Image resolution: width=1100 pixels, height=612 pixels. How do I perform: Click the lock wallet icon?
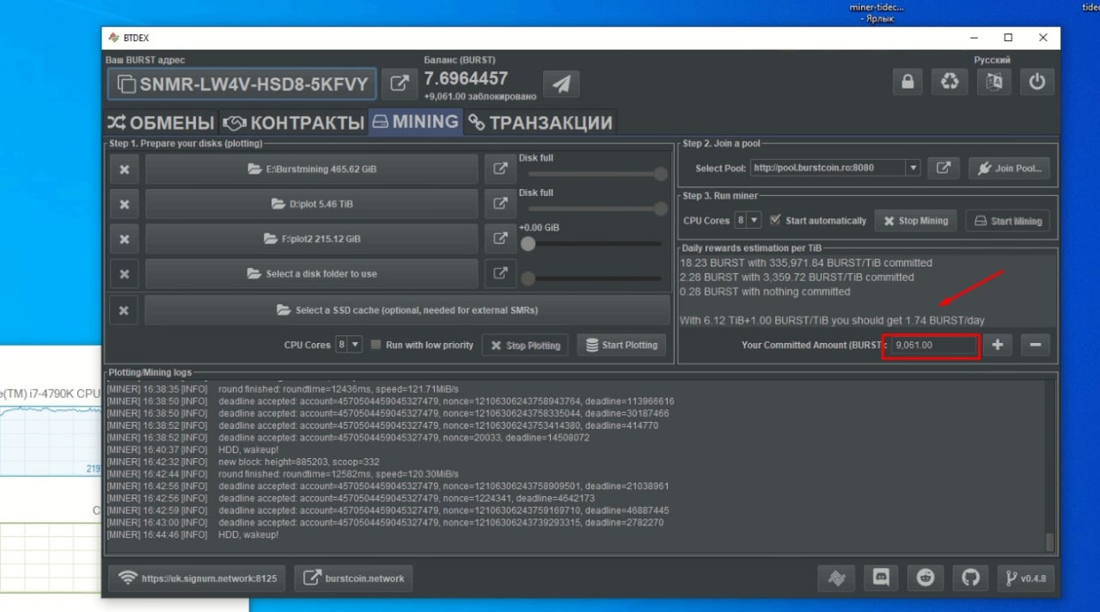tap(907, 83)
